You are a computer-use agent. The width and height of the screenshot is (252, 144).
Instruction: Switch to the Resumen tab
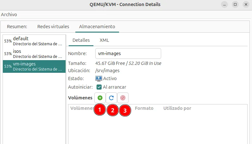17,27
